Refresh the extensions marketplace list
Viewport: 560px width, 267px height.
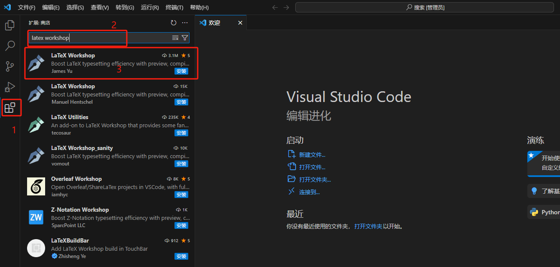pos(174,23)
